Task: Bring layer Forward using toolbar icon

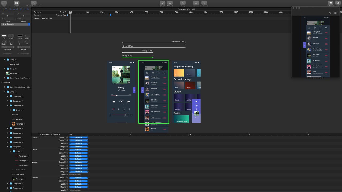Action: [196, 3]
